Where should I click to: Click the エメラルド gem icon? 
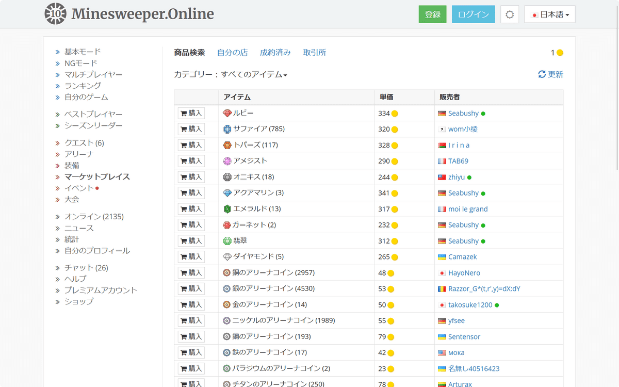coord(227,209)
